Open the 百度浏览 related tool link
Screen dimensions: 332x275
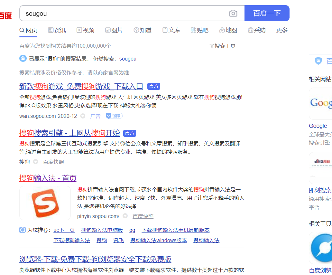tap(320, 270)
